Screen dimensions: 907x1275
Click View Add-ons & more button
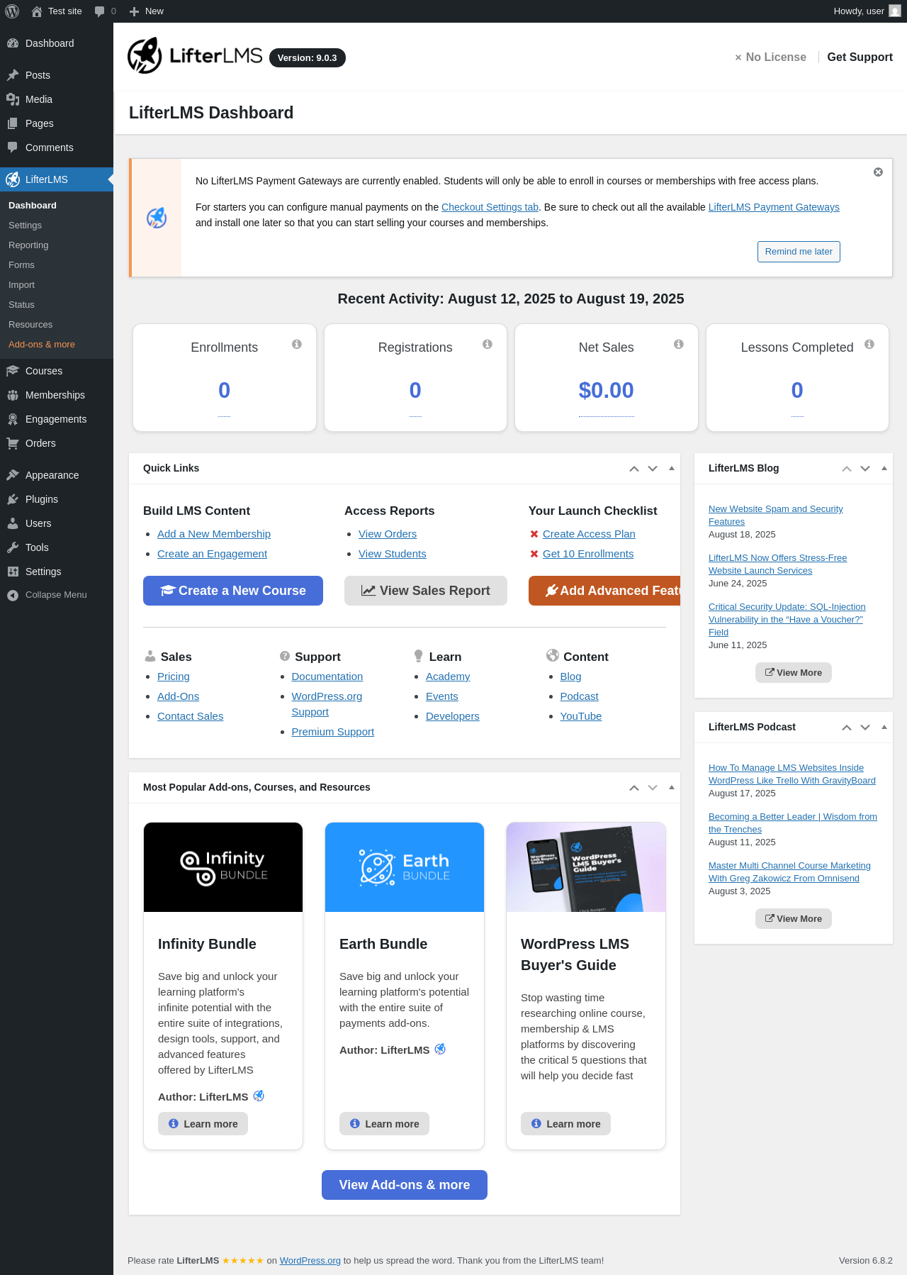[405, 1185]
